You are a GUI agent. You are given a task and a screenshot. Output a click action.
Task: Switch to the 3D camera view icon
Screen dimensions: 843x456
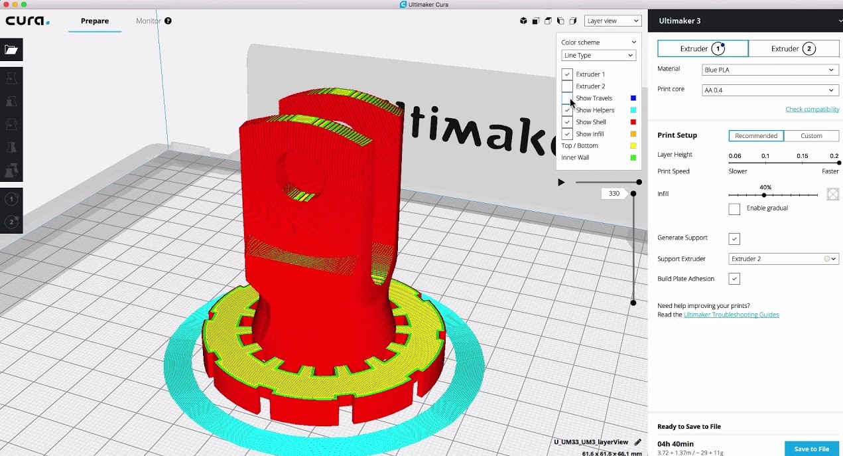click(523, 21)
